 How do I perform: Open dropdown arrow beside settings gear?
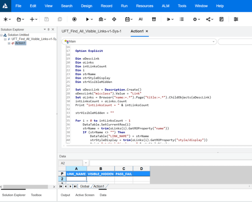pos(199,19)
